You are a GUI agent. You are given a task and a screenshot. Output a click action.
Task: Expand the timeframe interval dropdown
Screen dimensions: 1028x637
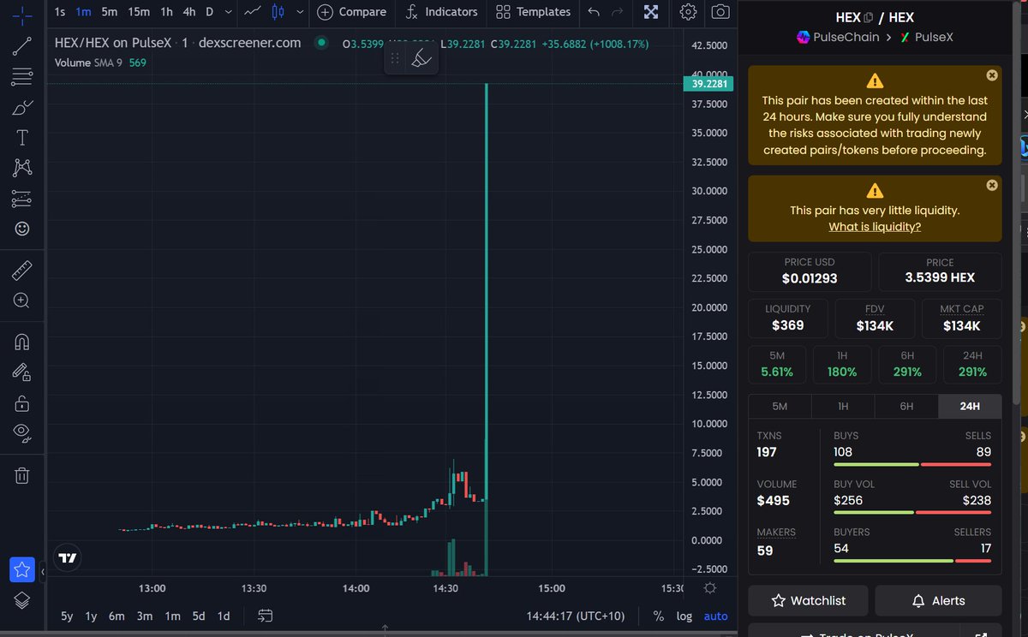pyautogui.click(x=227, y=12)
